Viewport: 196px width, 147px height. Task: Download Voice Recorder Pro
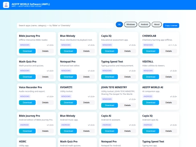[27, 102]
